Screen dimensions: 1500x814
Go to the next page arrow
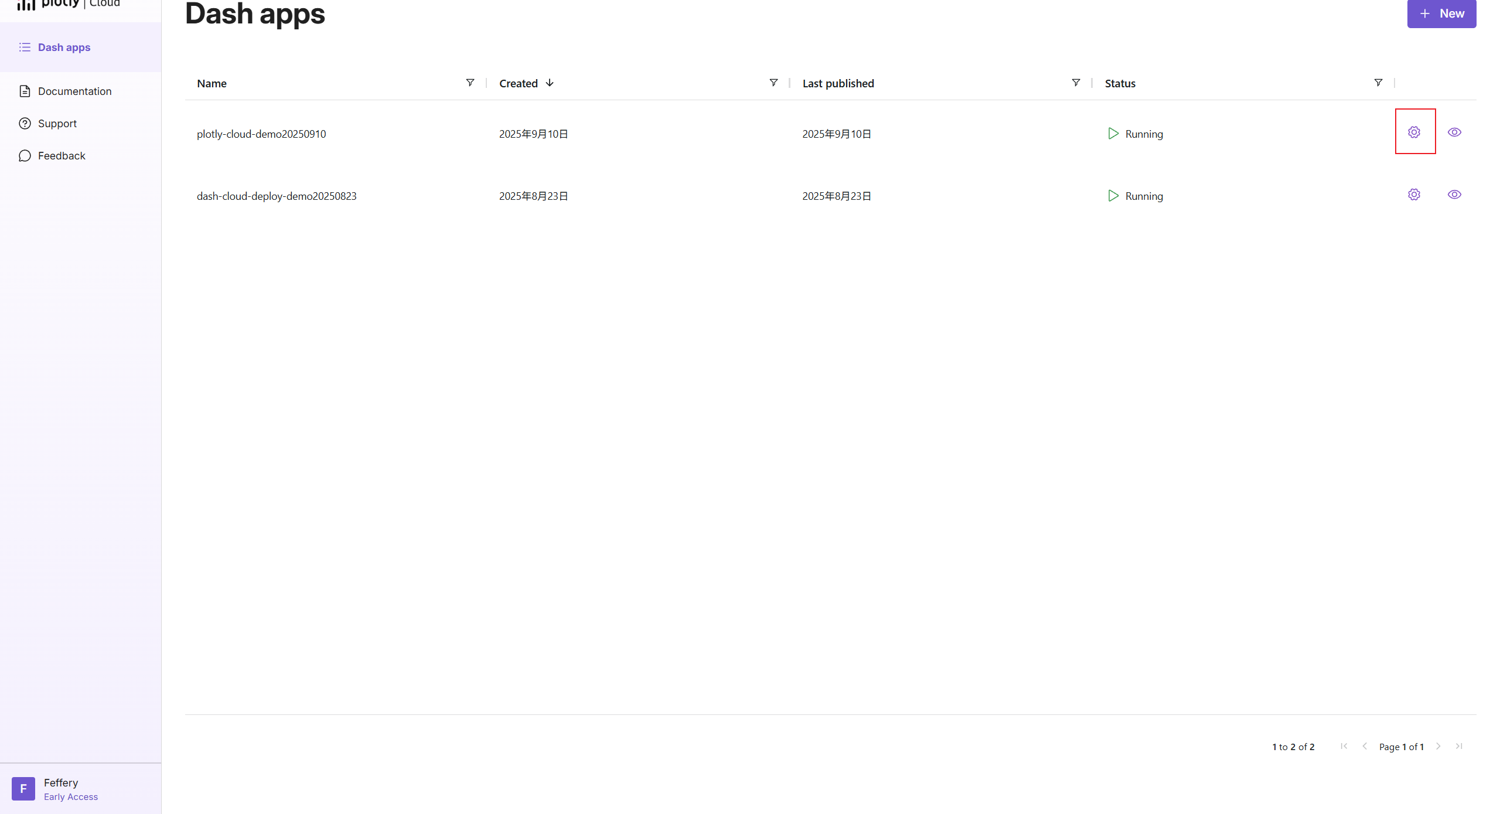[1438, 746]
